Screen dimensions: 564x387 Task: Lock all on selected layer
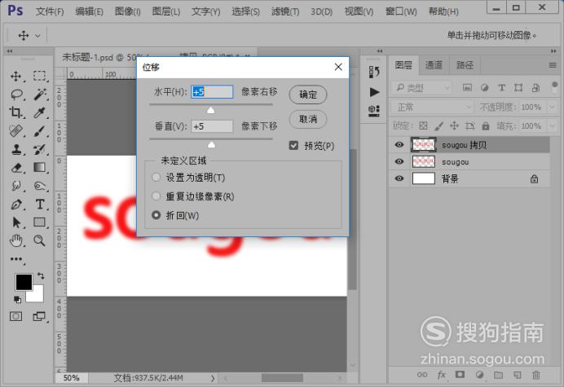point(486,125)
